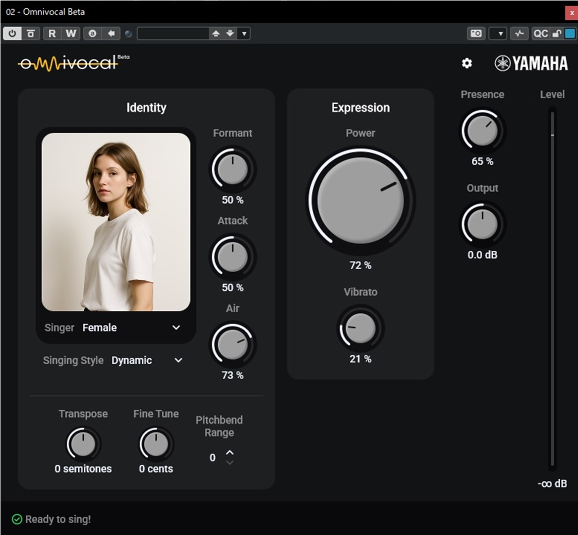
Task: Open the preset management dropdown arrow
Action: pos(244,34)
